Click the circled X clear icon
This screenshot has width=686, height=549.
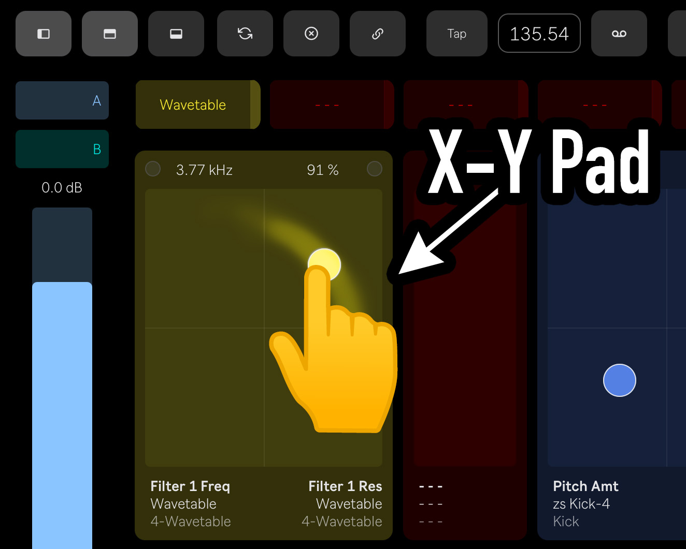(x=311, y=34)
